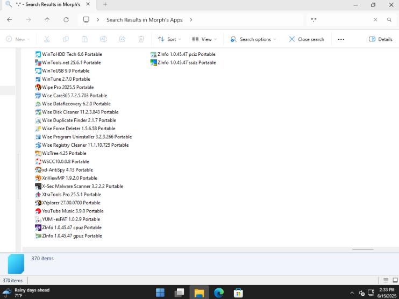
Task: Click the Wise Program Uninstaller icon
Action: [38, 137]
